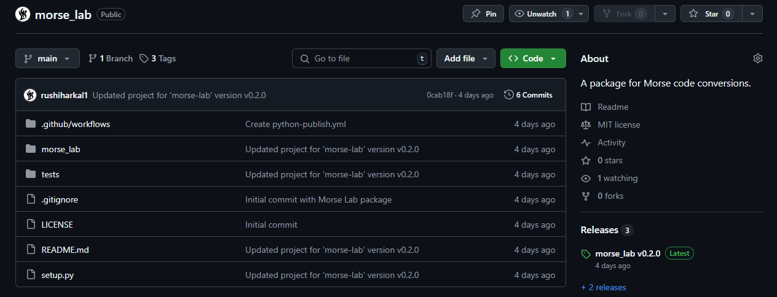777x297 pixels.
Task: Open the Unwatch notifications dropdown arrow
Action: click(x=582, y=13)
